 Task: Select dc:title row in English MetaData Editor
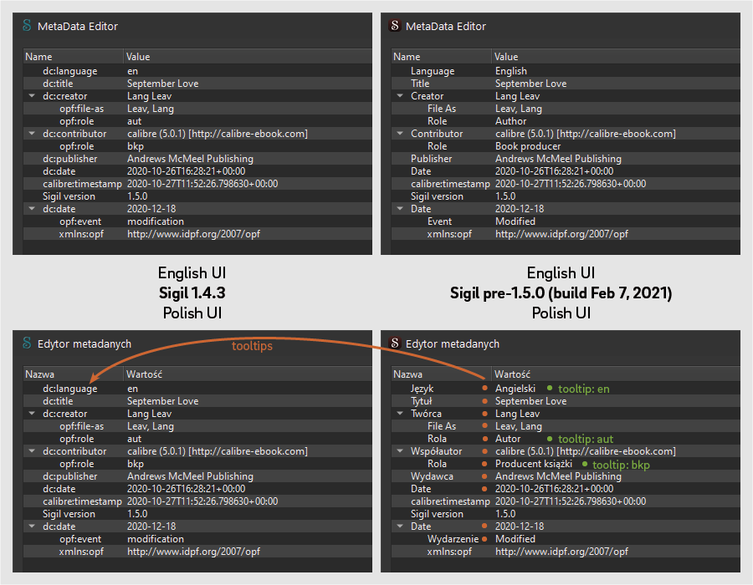pos(197,84)
